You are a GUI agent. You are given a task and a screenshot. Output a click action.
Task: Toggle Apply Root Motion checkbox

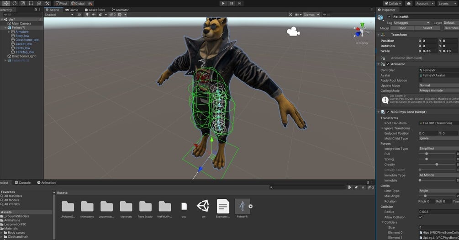pos(421,80)
